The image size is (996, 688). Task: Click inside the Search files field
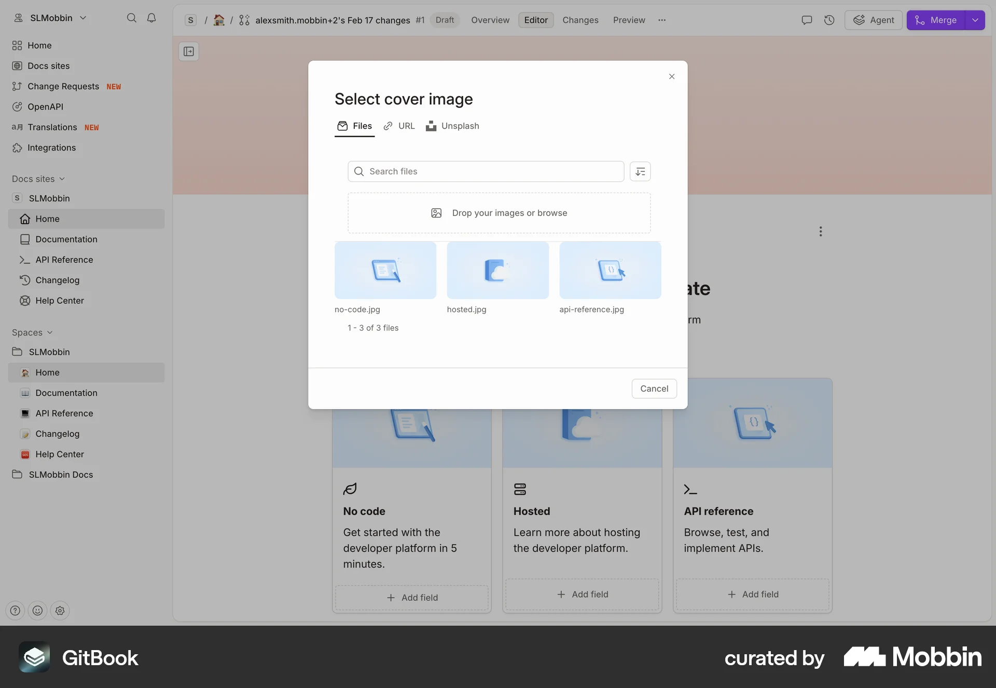click(467, 171)
